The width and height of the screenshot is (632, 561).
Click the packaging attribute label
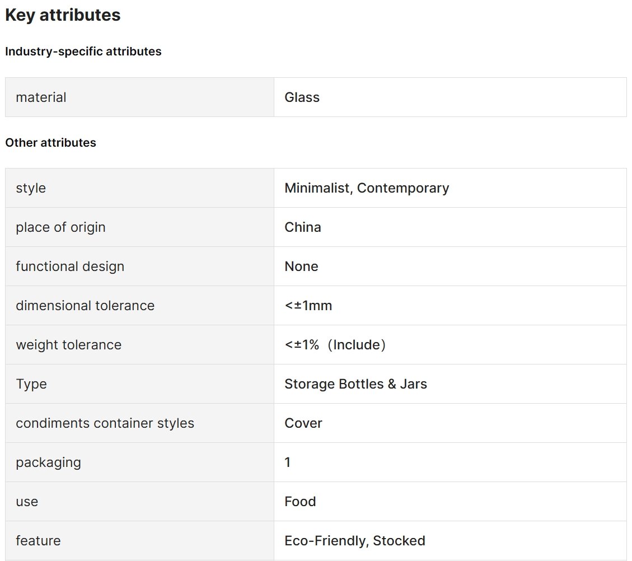[x=48, y=462]
